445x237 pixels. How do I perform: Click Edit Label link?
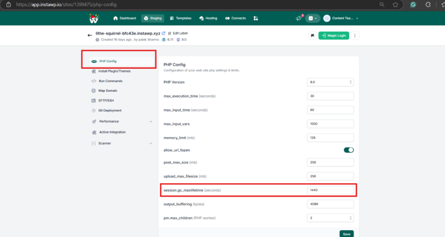tap(178, 33)
